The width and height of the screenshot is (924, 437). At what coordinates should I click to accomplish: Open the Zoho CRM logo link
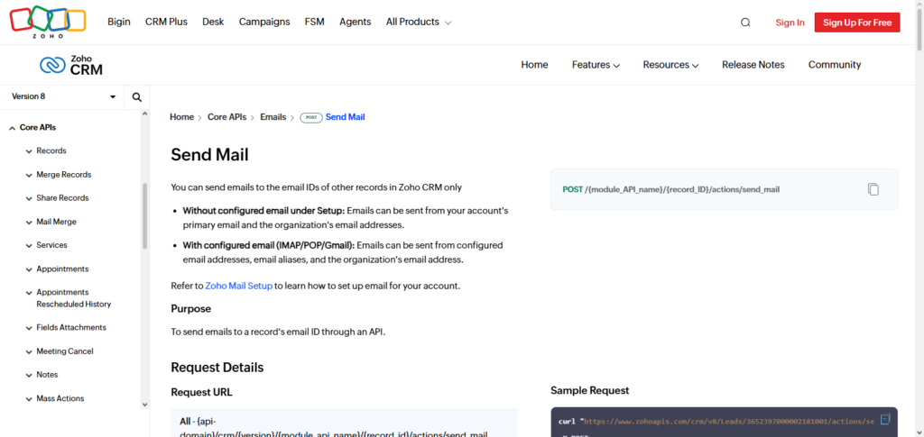(x=71, y=65)
